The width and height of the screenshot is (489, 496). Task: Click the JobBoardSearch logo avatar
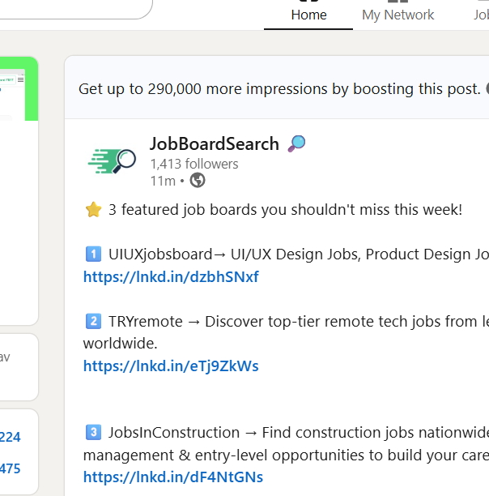point(112,161)
